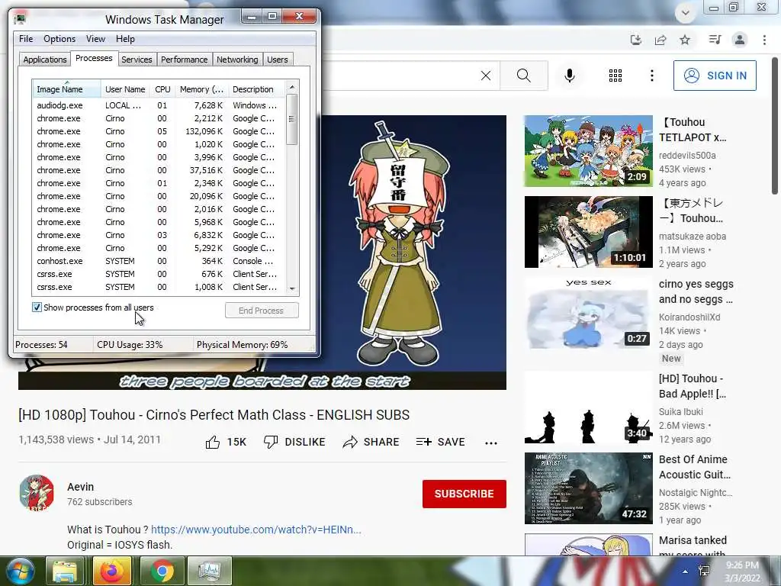Switch to the Networking tab
The image size is (781, 586).
pos(237,60)
